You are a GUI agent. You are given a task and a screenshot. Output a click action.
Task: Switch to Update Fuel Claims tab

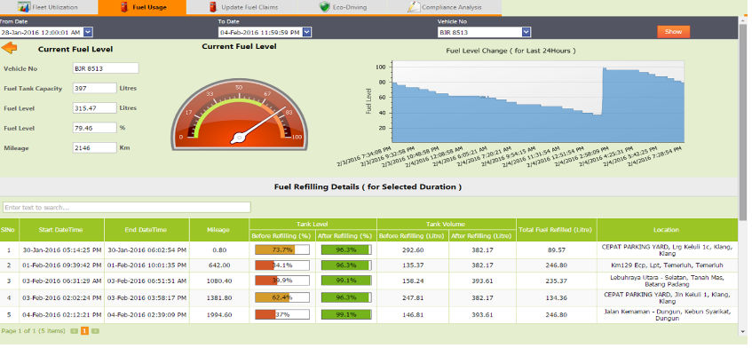tap(242, 7)
